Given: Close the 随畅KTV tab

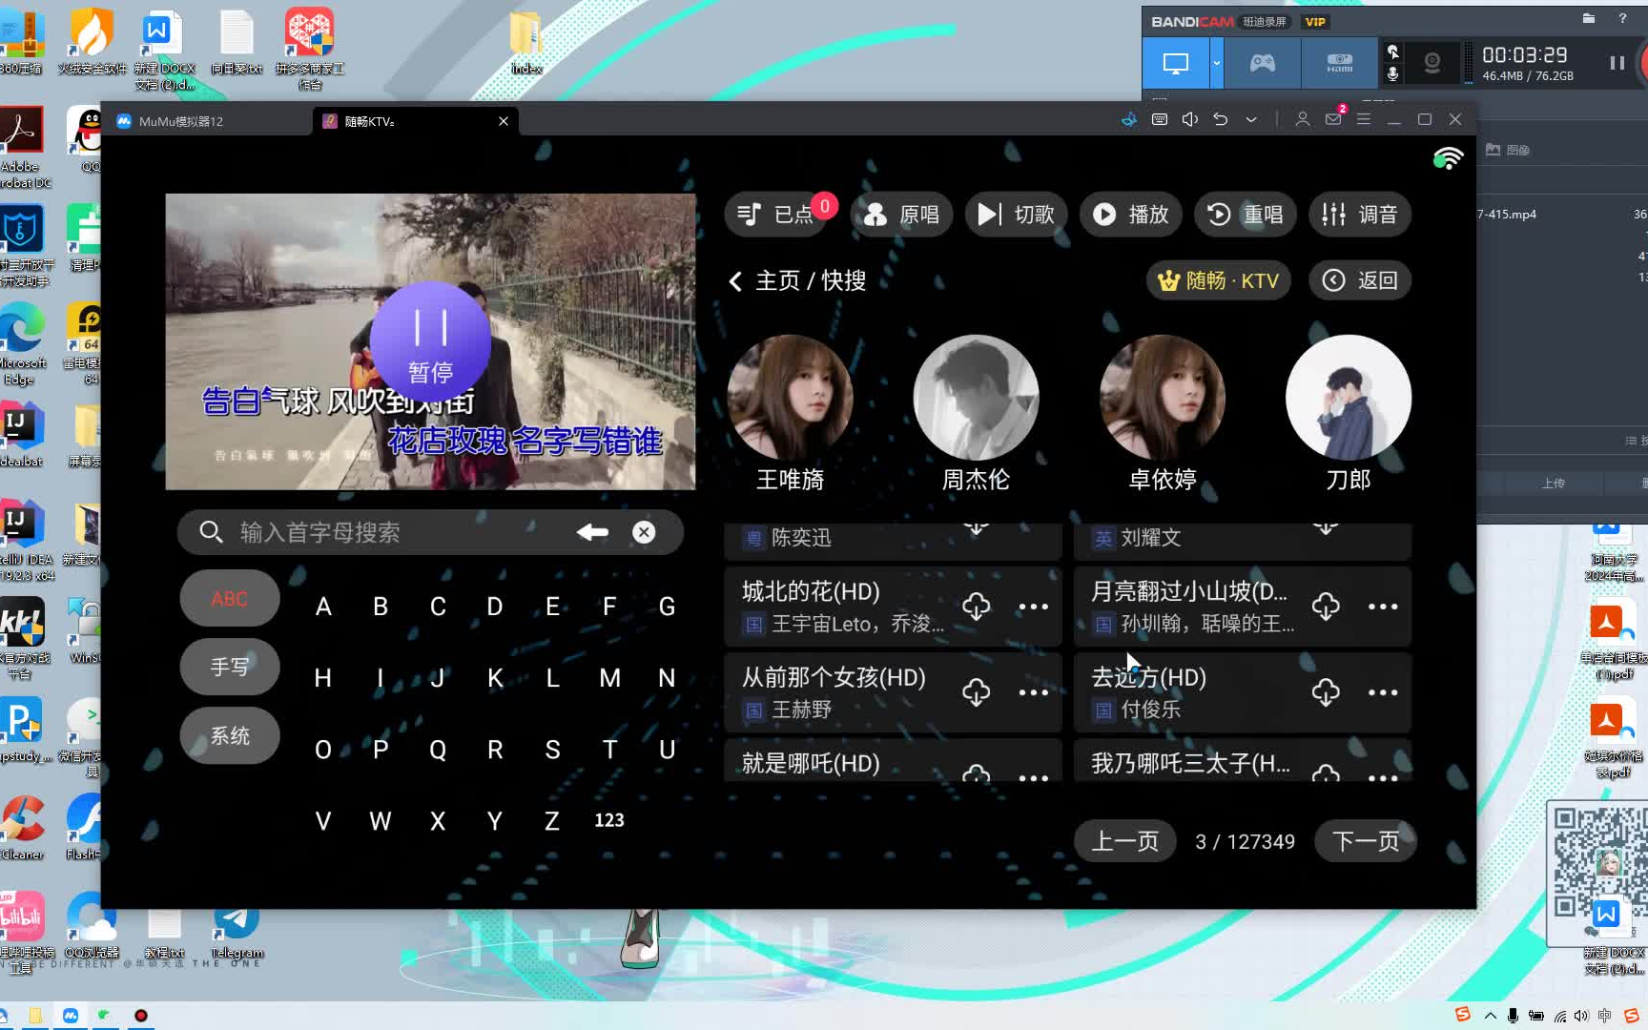Looking at the screenshot, I should pos(504,121).
